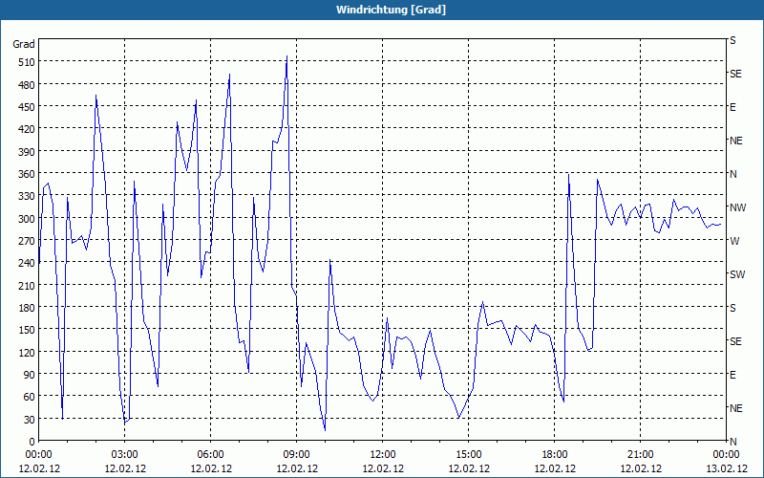764x478 pixels.
Task: Select the 240 y-axis value
Action: [x=27, y=263]
